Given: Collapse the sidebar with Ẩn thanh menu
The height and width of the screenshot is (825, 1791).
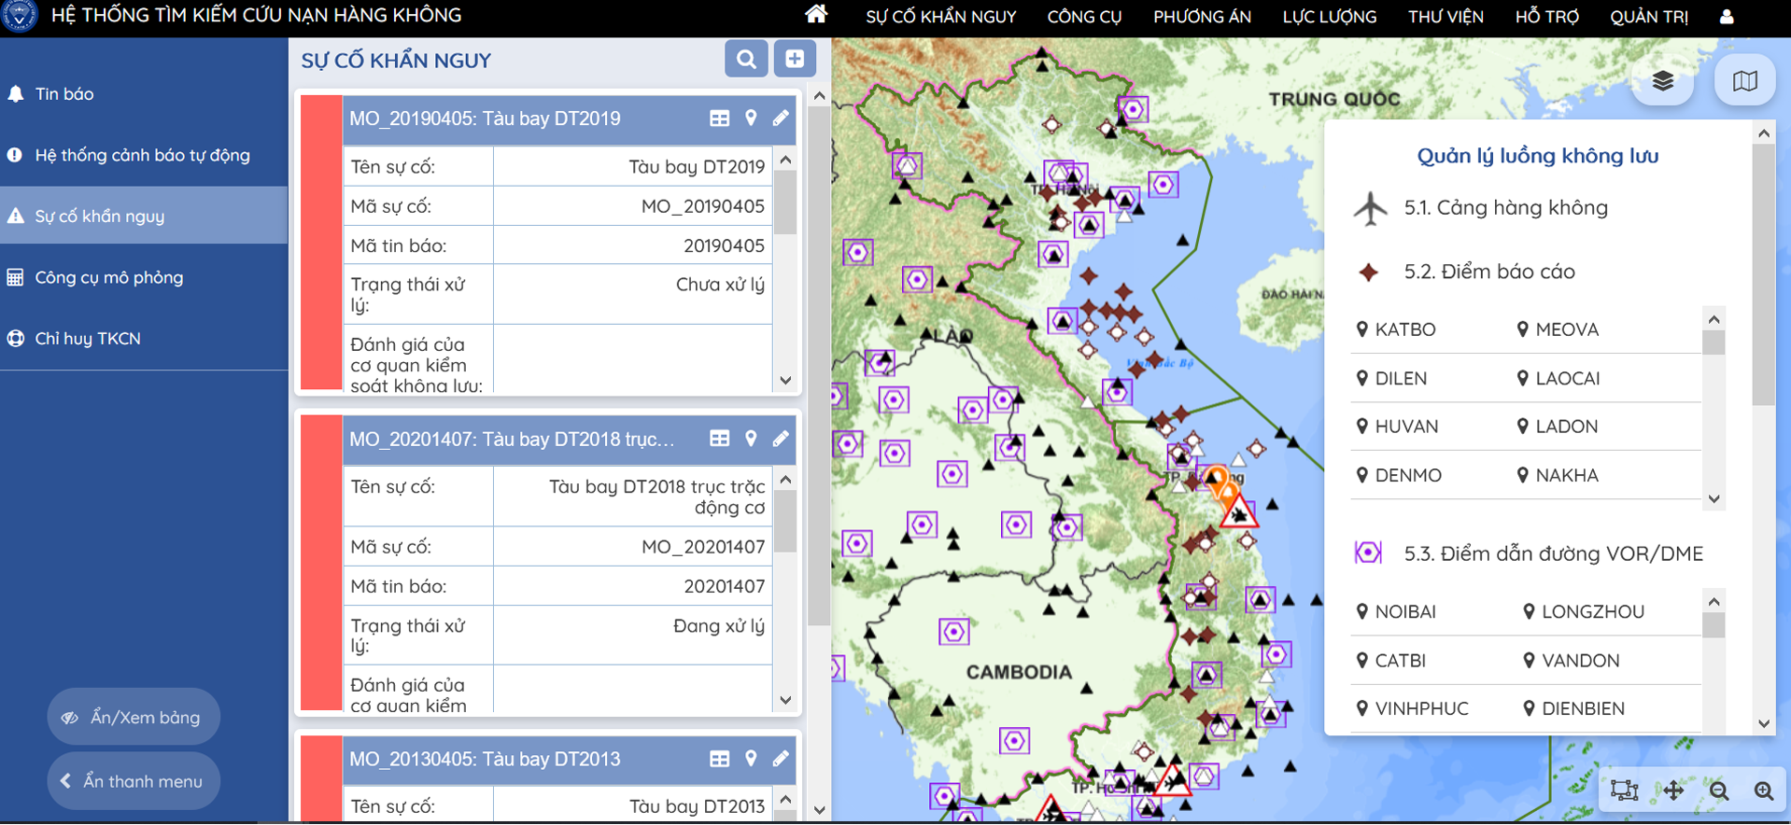Looking at the screenshot, I should tap(134, 781).
